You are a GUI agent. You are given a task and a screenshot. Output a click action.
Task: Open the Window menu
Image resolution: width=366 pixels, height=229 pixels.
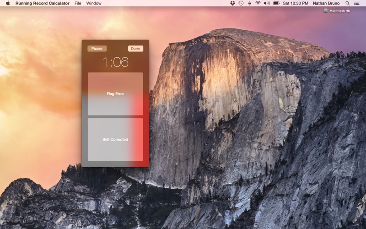[94, 3]
